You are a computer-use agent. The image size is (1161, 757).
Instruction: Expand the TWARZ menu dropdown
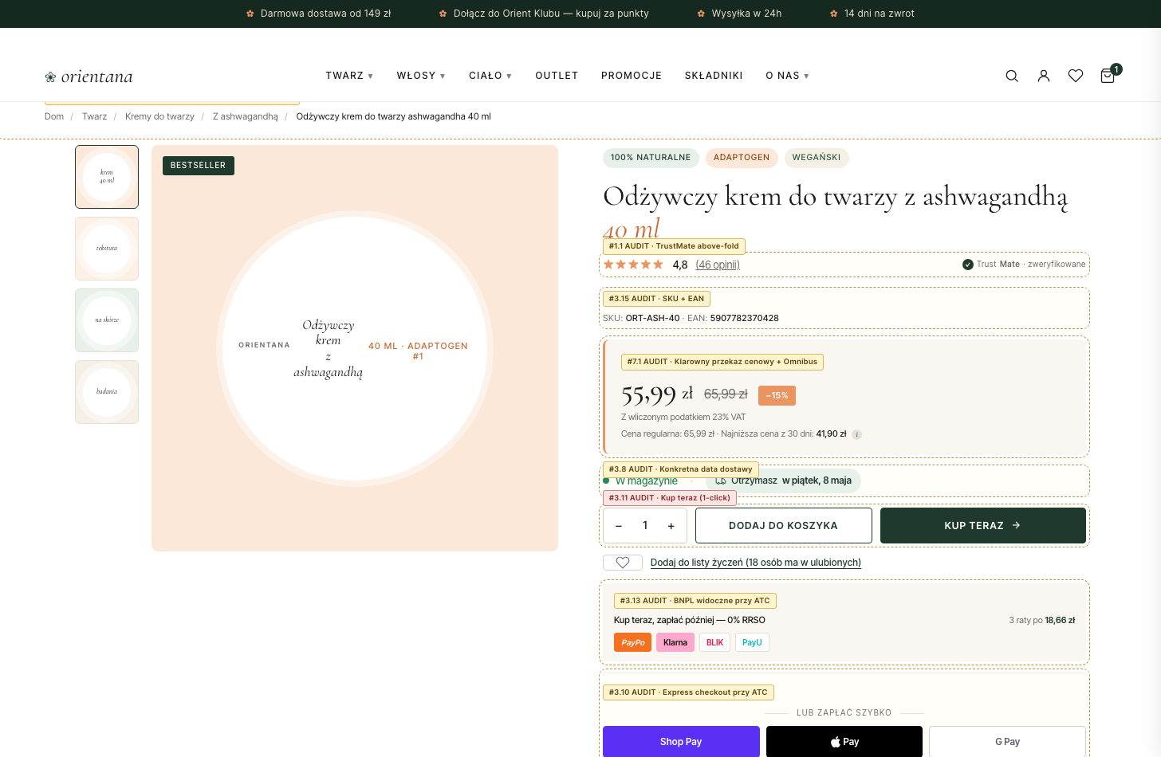349,76
